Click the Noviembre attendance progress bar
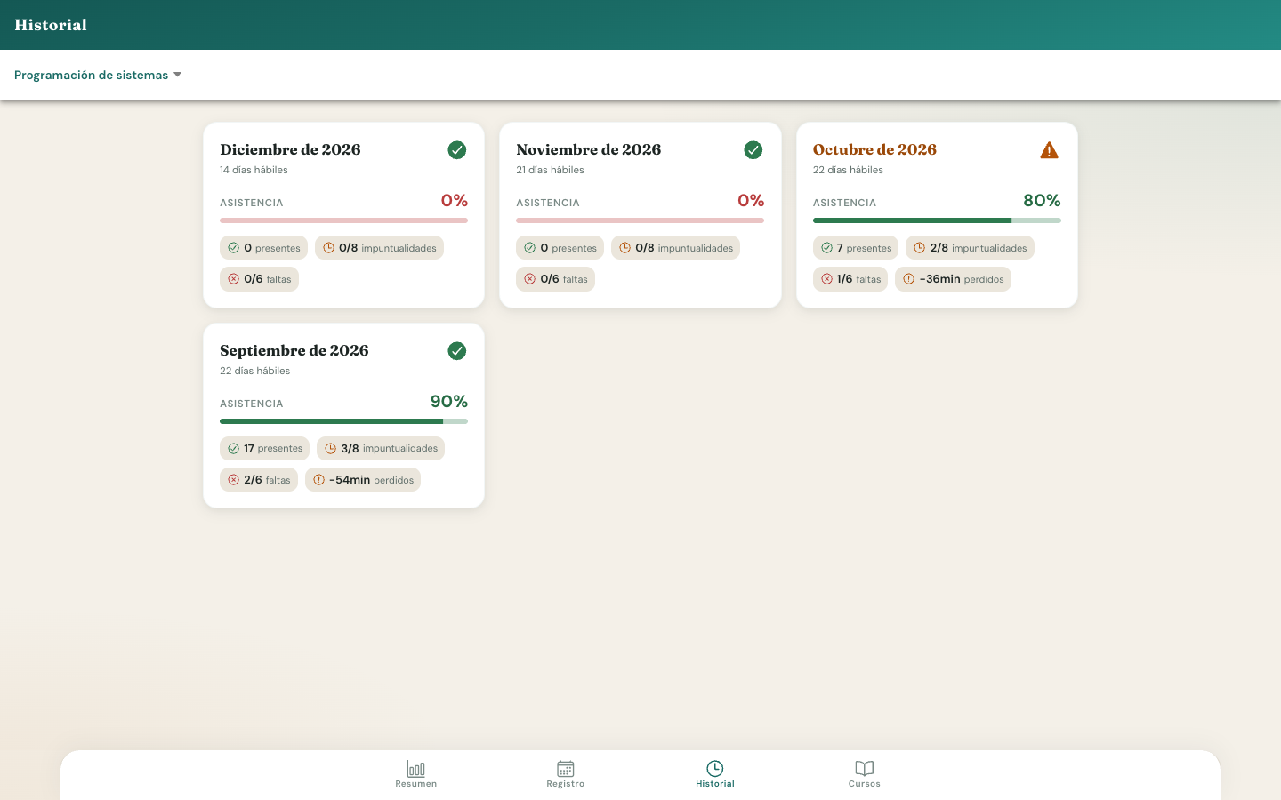 click(x=640, y=220)
